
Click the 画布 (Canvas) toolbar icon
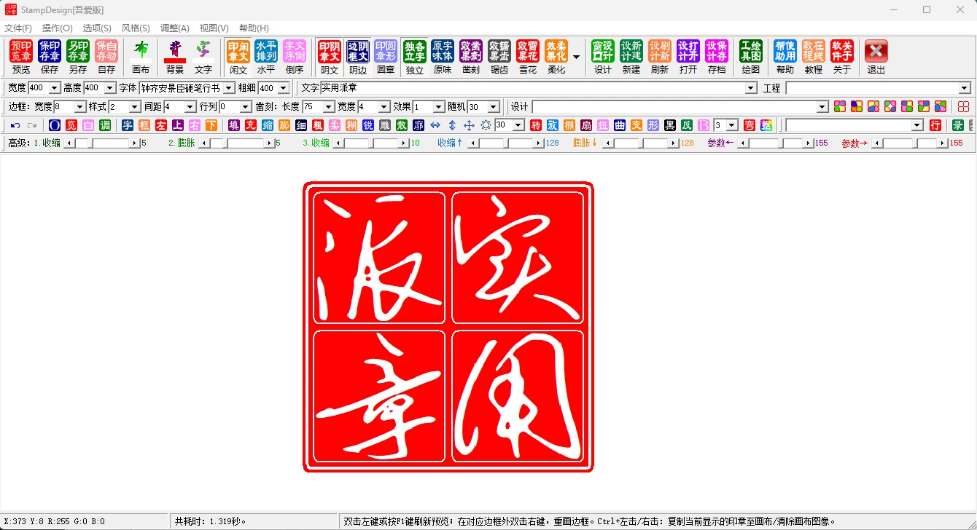pos(141,56)
